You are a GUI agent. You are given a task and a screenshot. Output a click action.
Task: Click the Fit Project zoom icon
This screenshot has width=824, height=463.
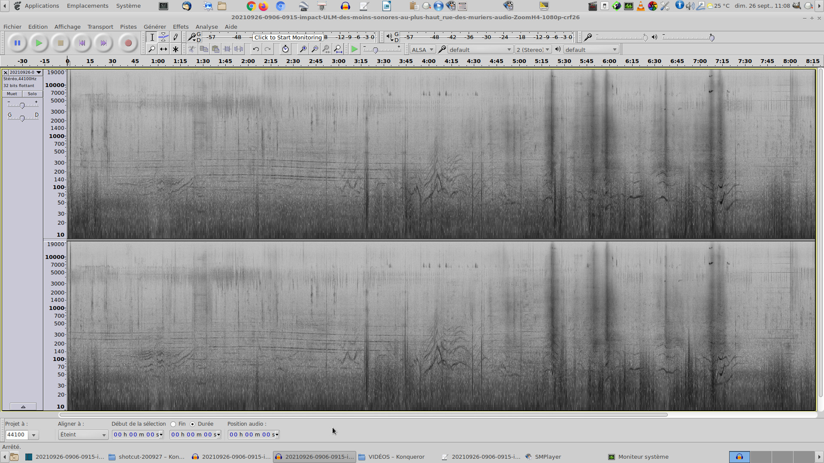point(338,49)
